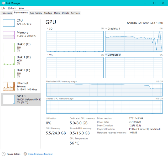Open the Options menu
Image resolution: width=168 pixels, height=159 pixels.
point(12,8)
